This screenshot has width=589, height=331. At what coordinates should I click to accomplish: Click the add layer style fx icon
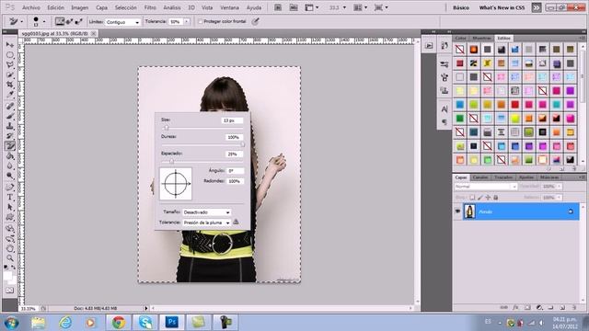point(515,307)
